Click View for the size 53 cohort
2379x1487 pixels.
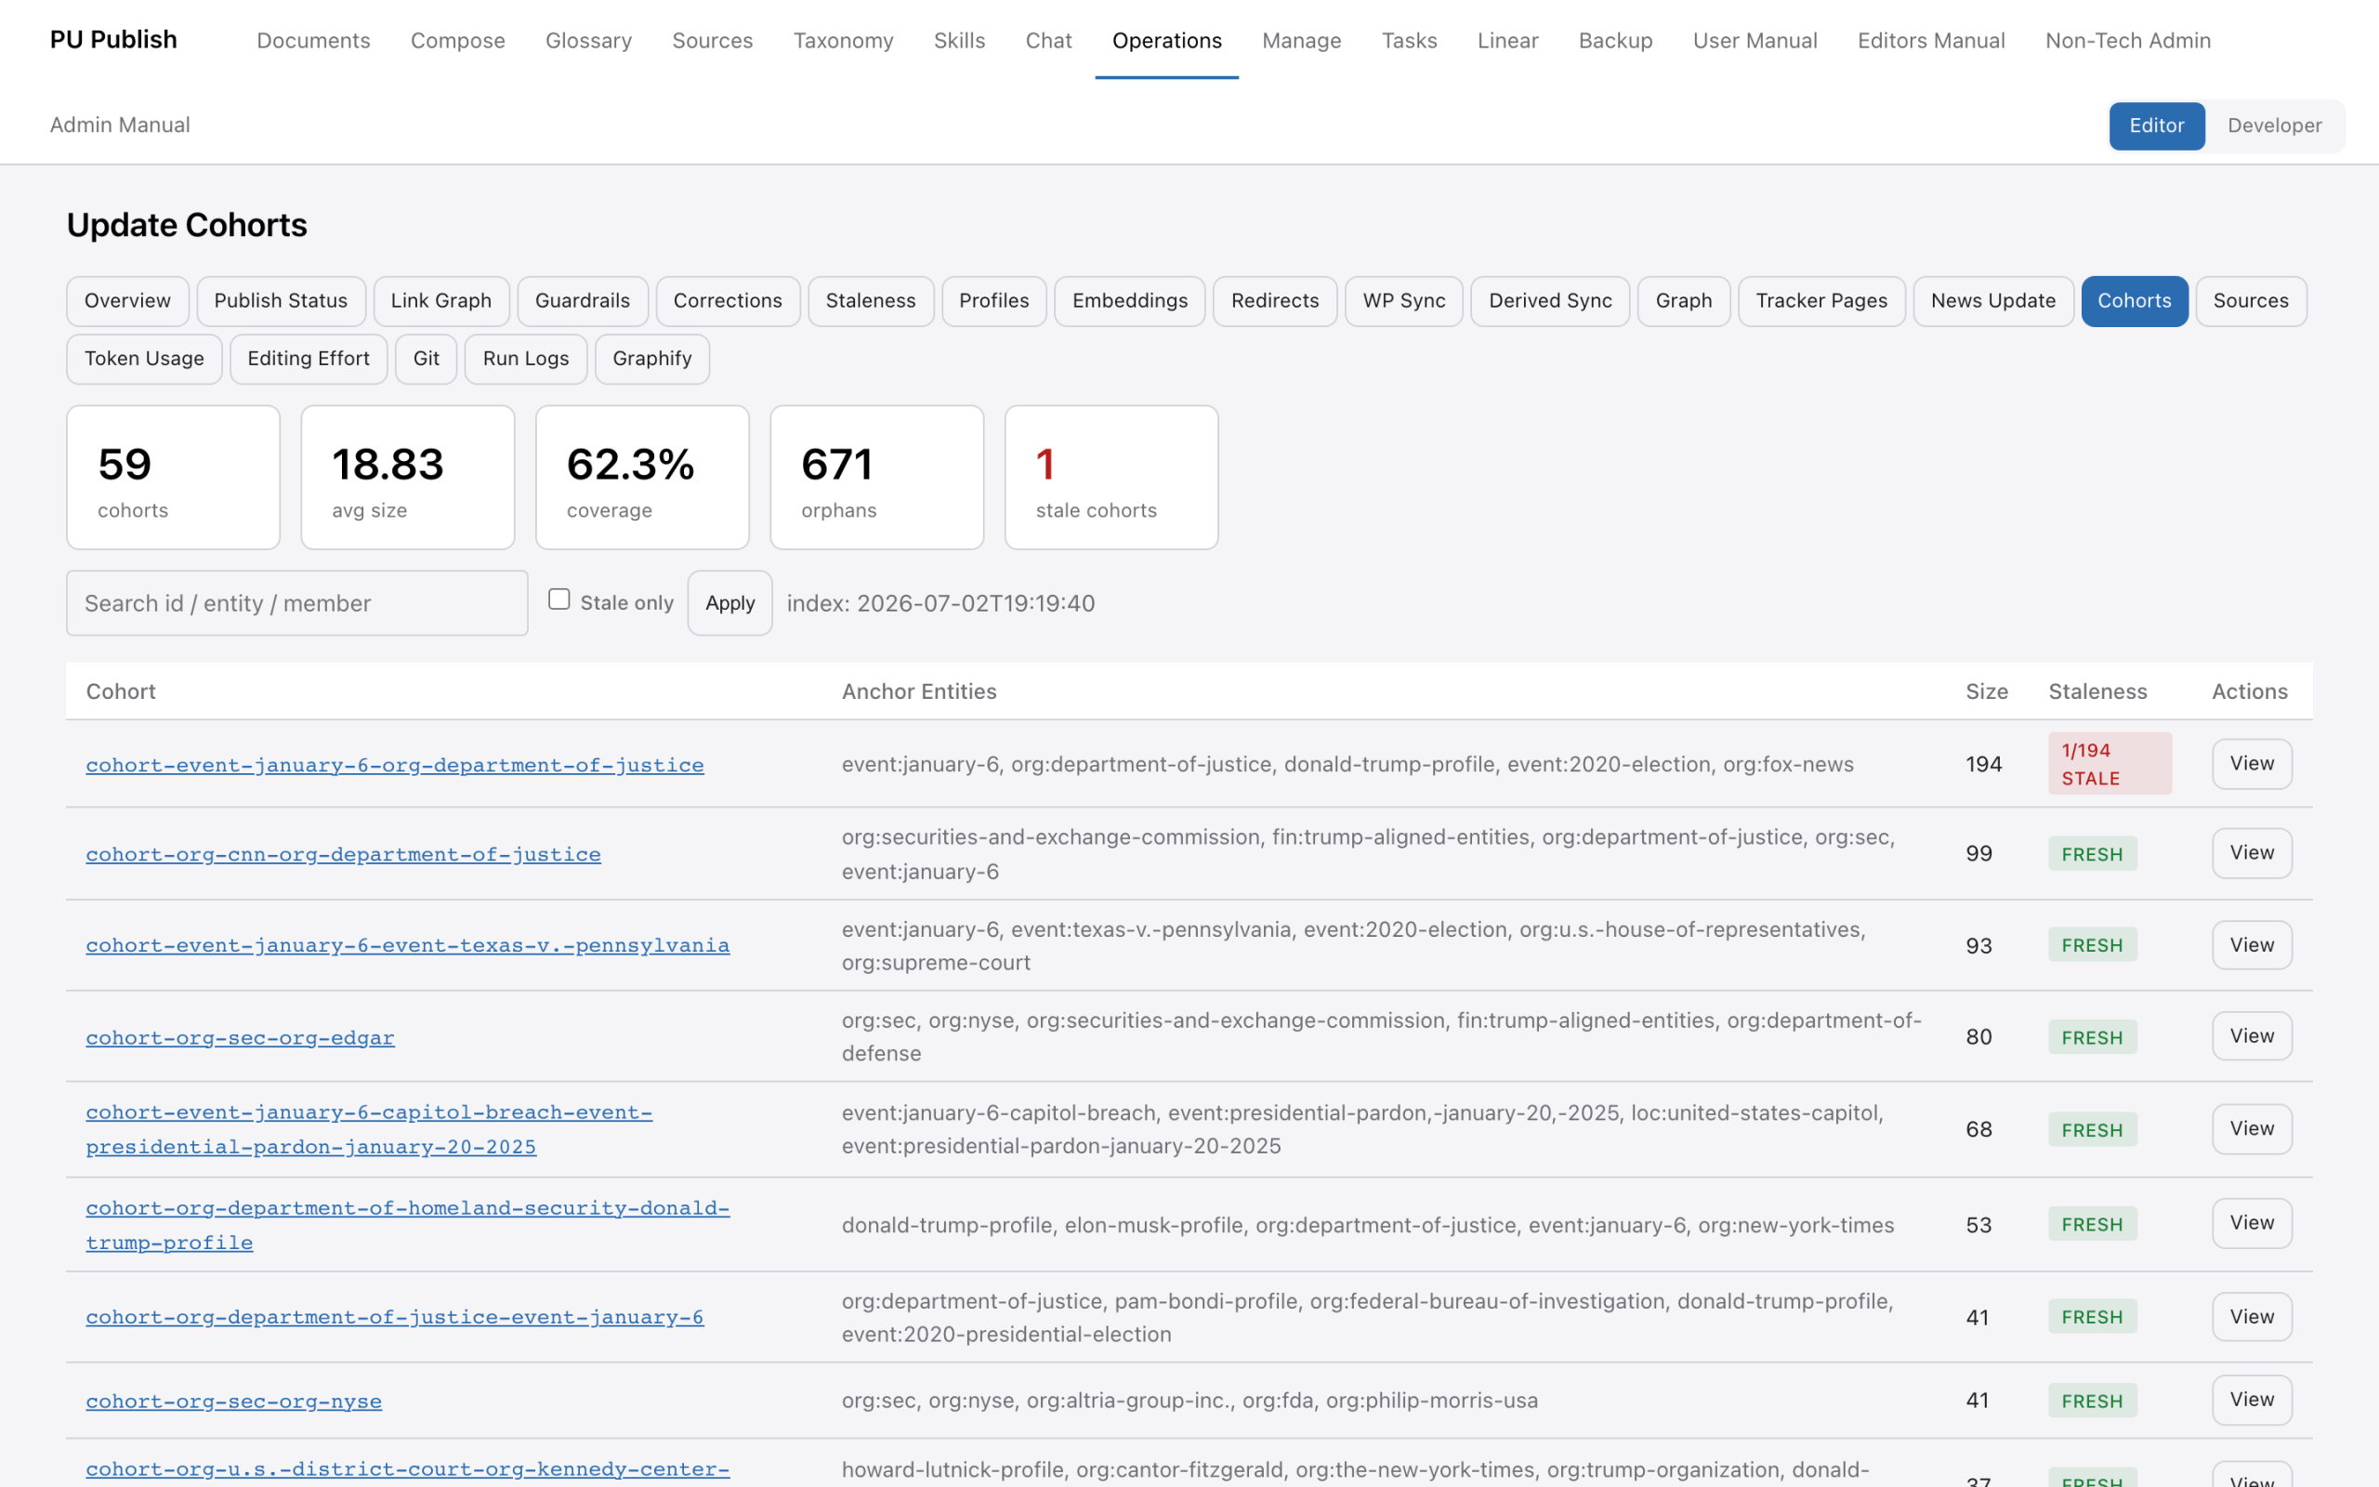pos(2251,1222)
